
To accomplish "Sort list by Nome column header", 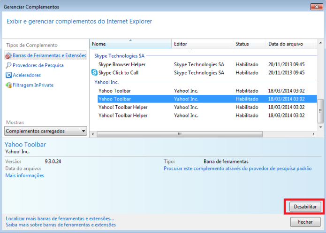I will (x=130, y=44).
